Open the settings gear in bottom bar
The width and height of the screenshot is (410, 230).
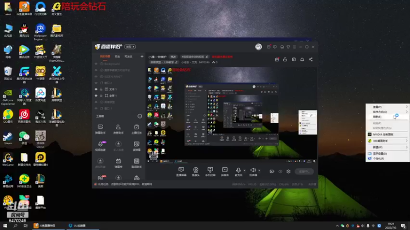click(x=289, y=171)
